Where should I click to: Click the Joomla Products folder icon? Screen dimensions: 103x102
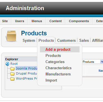click(12, 69)
